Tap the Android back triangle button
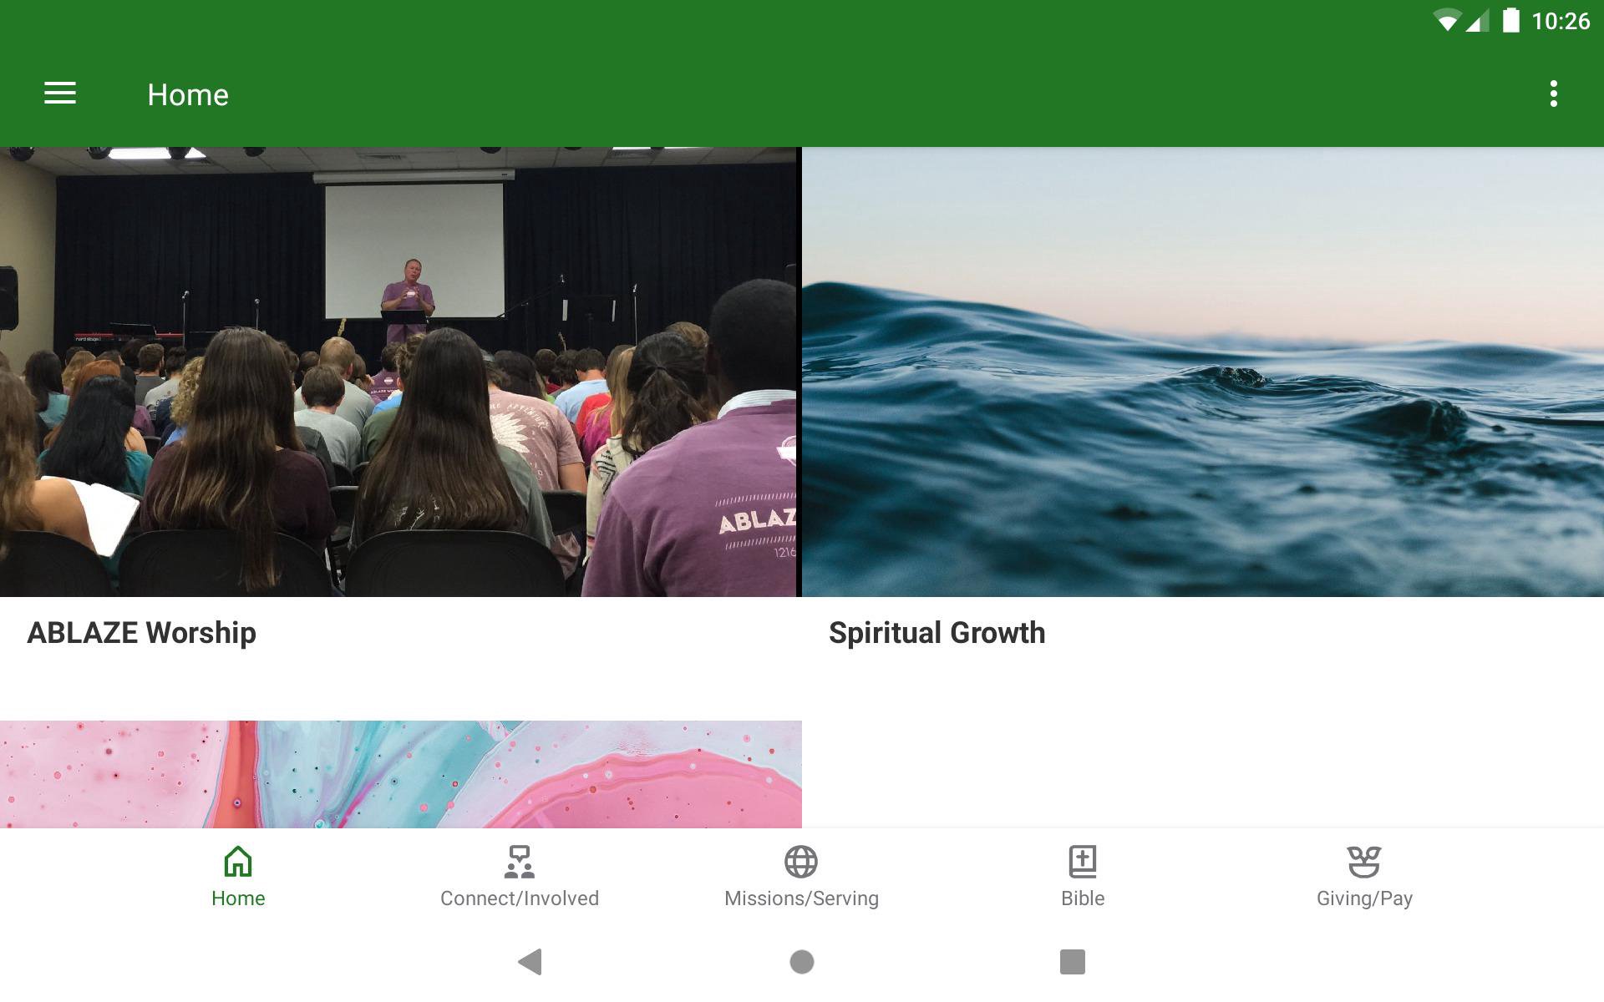The width and height of the screenshot is (1604, 1002). 530,962
